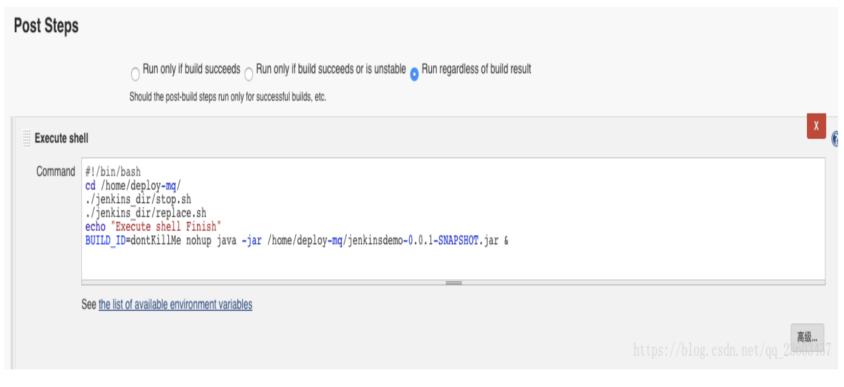
Task: Place cursor on the cd /home/deploy-mq/ line
Action: (x=133, y=186)
